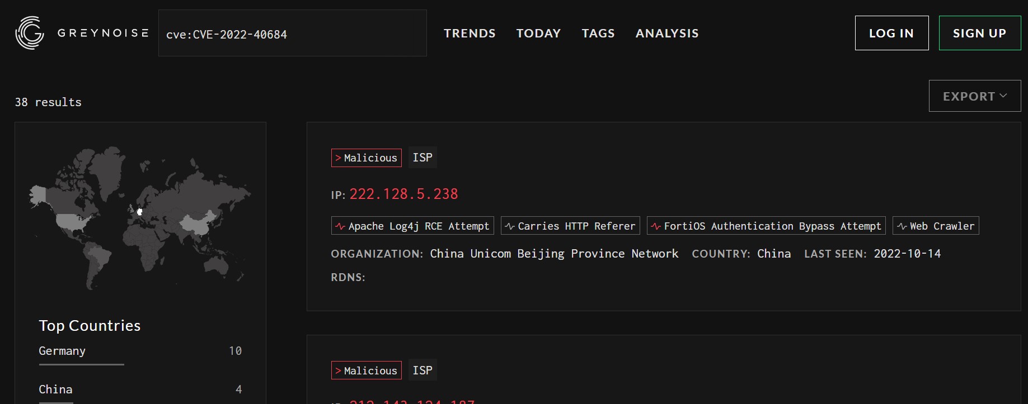Screen dimensions: 1028x404
Task: Open the Trends page
Action: 470,34
